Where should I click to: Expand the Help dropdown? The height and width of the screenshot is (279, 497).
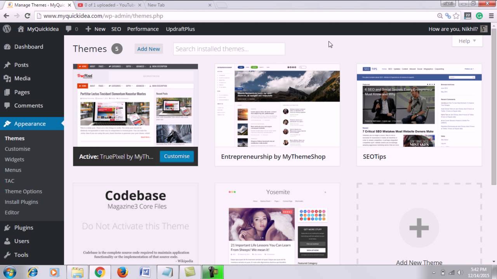(x=467, y=41)
